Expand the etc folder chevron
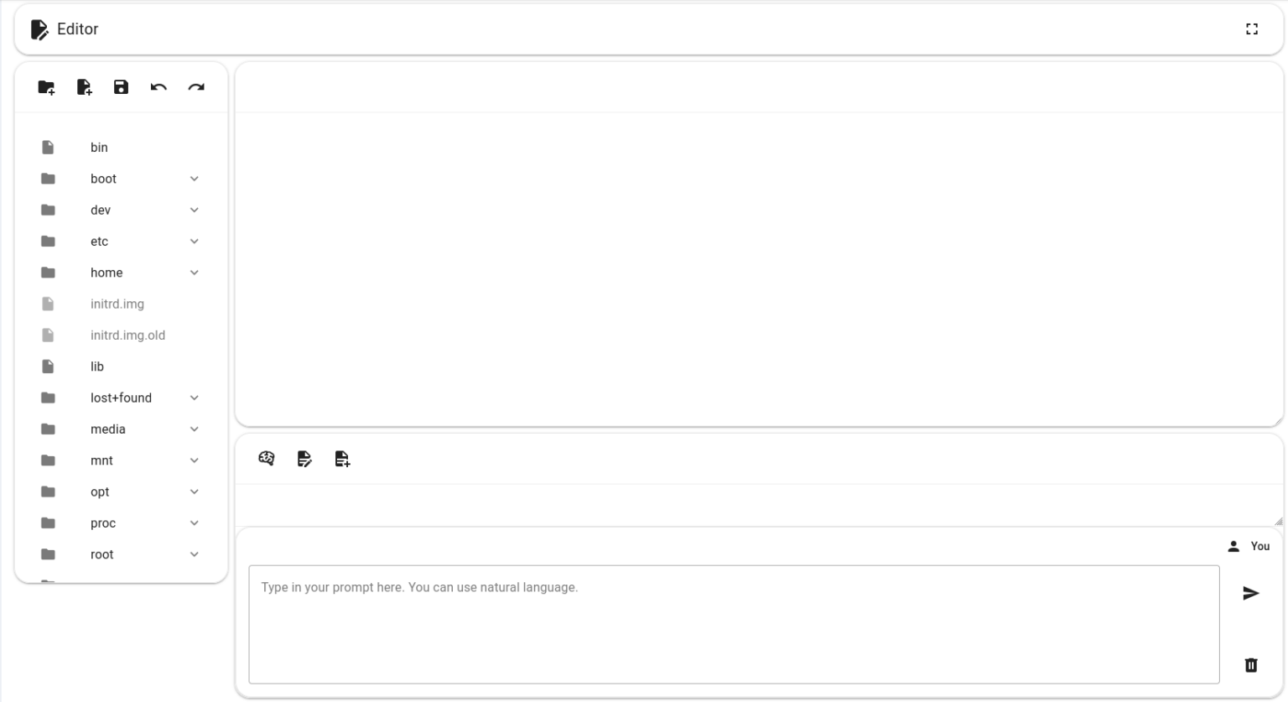1288x702 pixels. 194,242
